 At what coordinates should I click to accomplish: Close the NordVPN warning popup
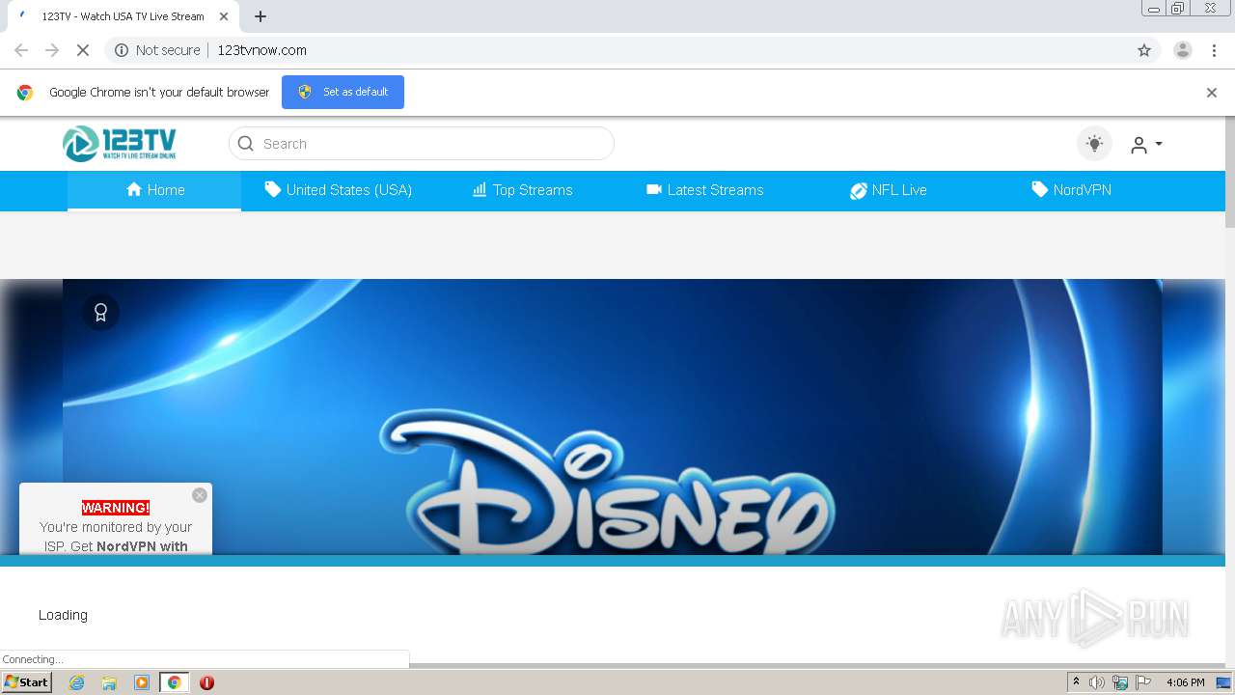point(200,495)
